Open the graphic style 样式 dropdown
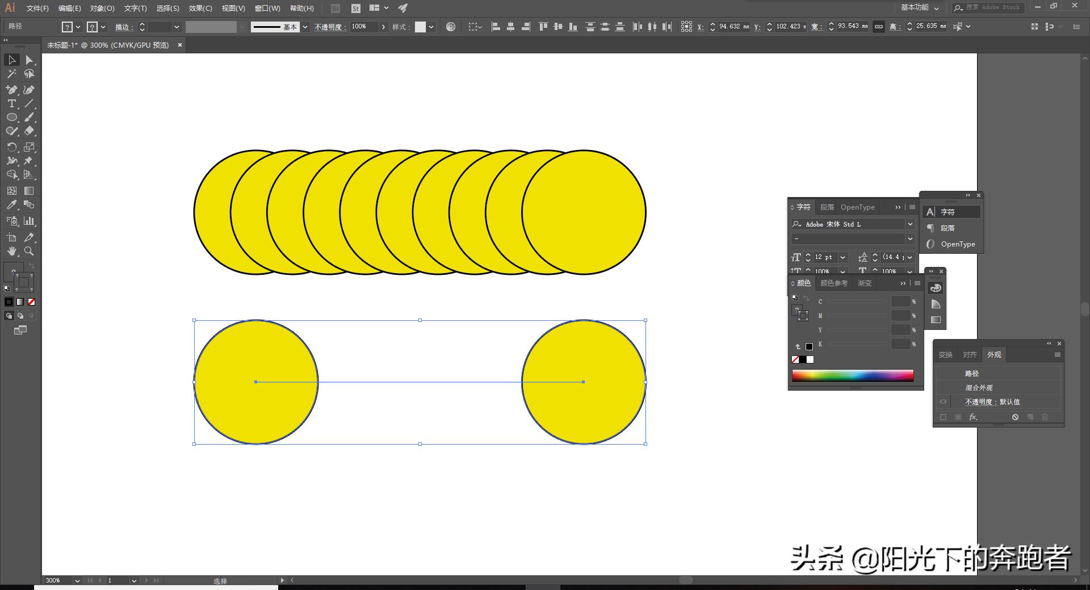1090x590 pixels. pyautogui.click(x=431, y=27)
